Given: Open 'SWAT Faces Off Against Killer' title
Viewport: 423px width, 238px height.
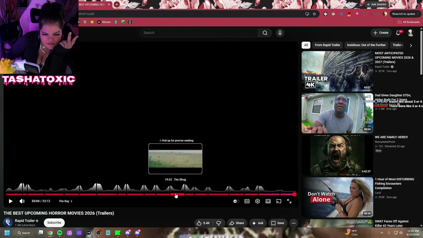Looking at the screenshot, I should click(x=392, y=223).
